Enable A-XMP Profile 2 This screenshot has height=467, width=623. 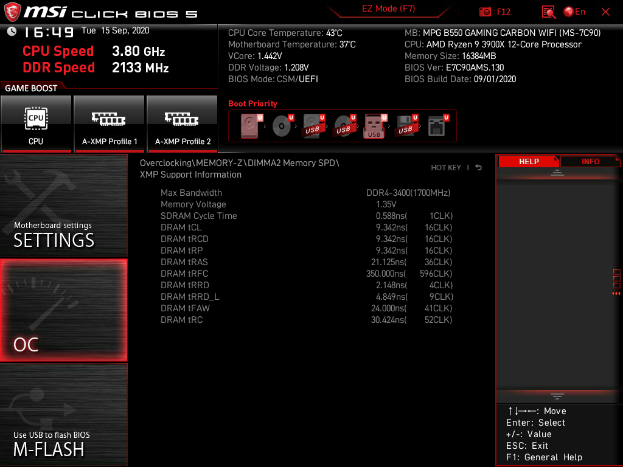pyautogui.click(x=182, y=124)
